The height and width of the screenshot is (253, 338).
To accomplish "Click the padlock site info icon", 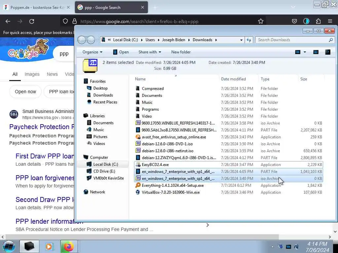I will 75,21.
